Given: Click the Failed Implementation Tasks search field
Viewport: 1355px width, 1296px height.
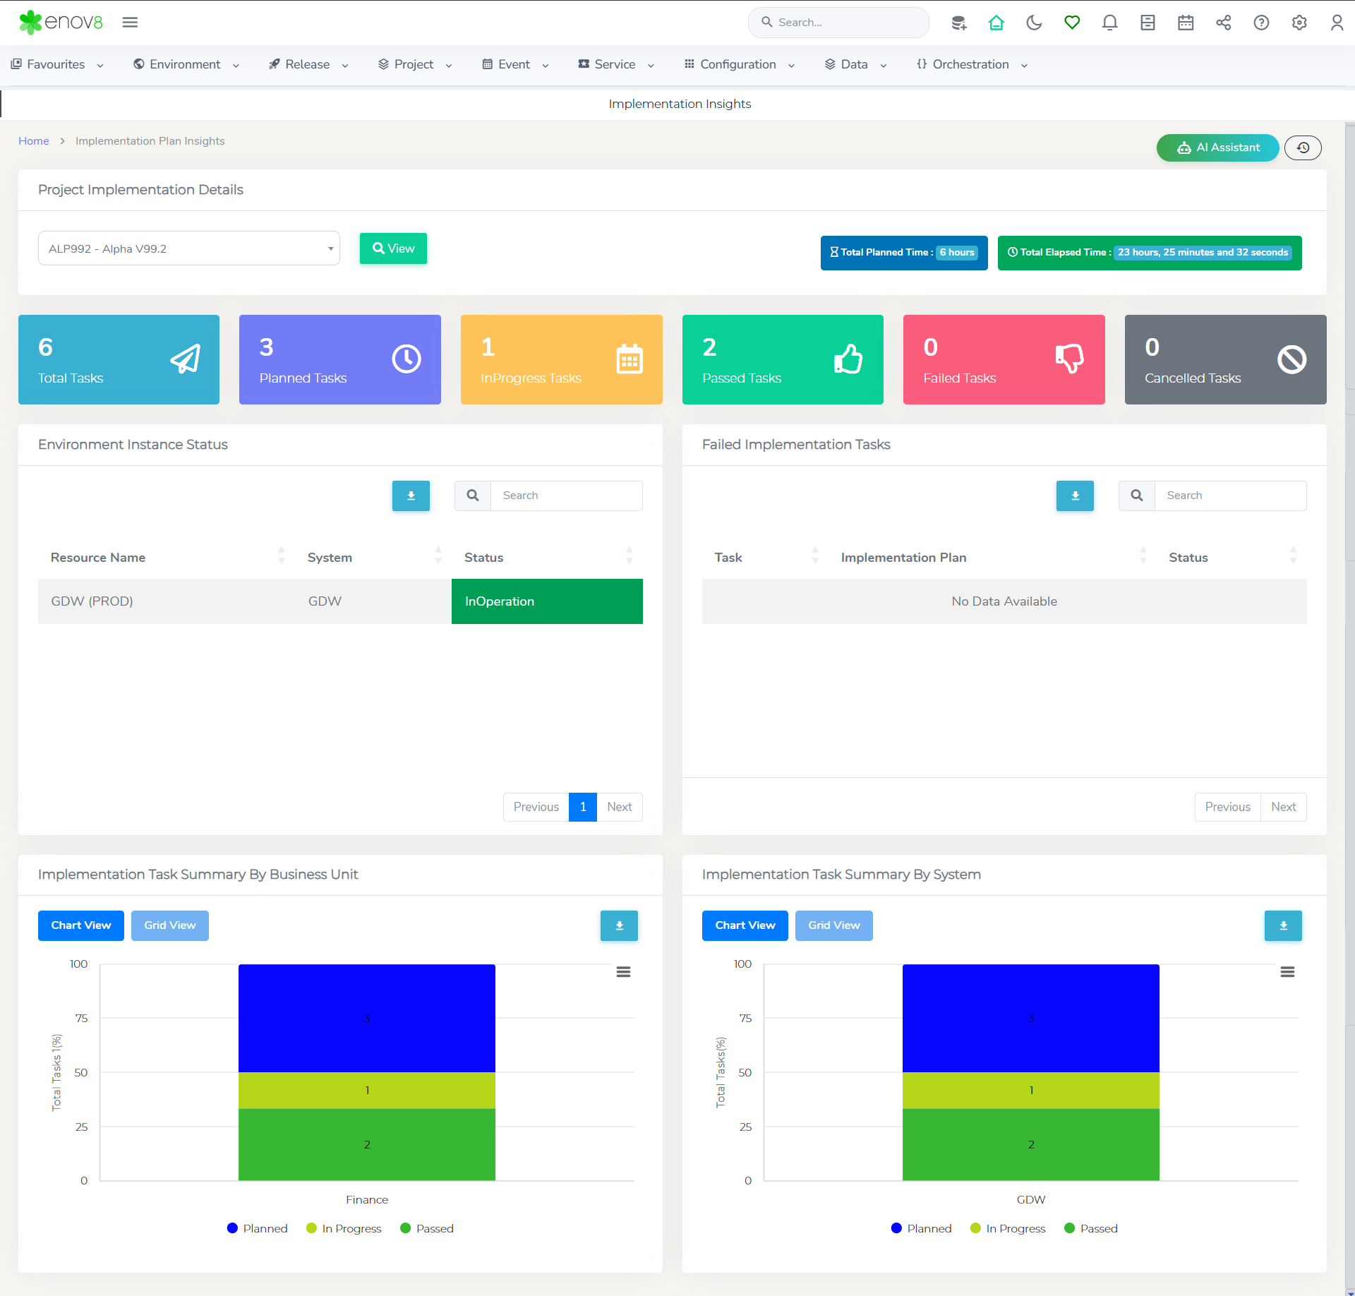Looking at the screenshot, I should pyautogui.click(x=1230, y=496).
